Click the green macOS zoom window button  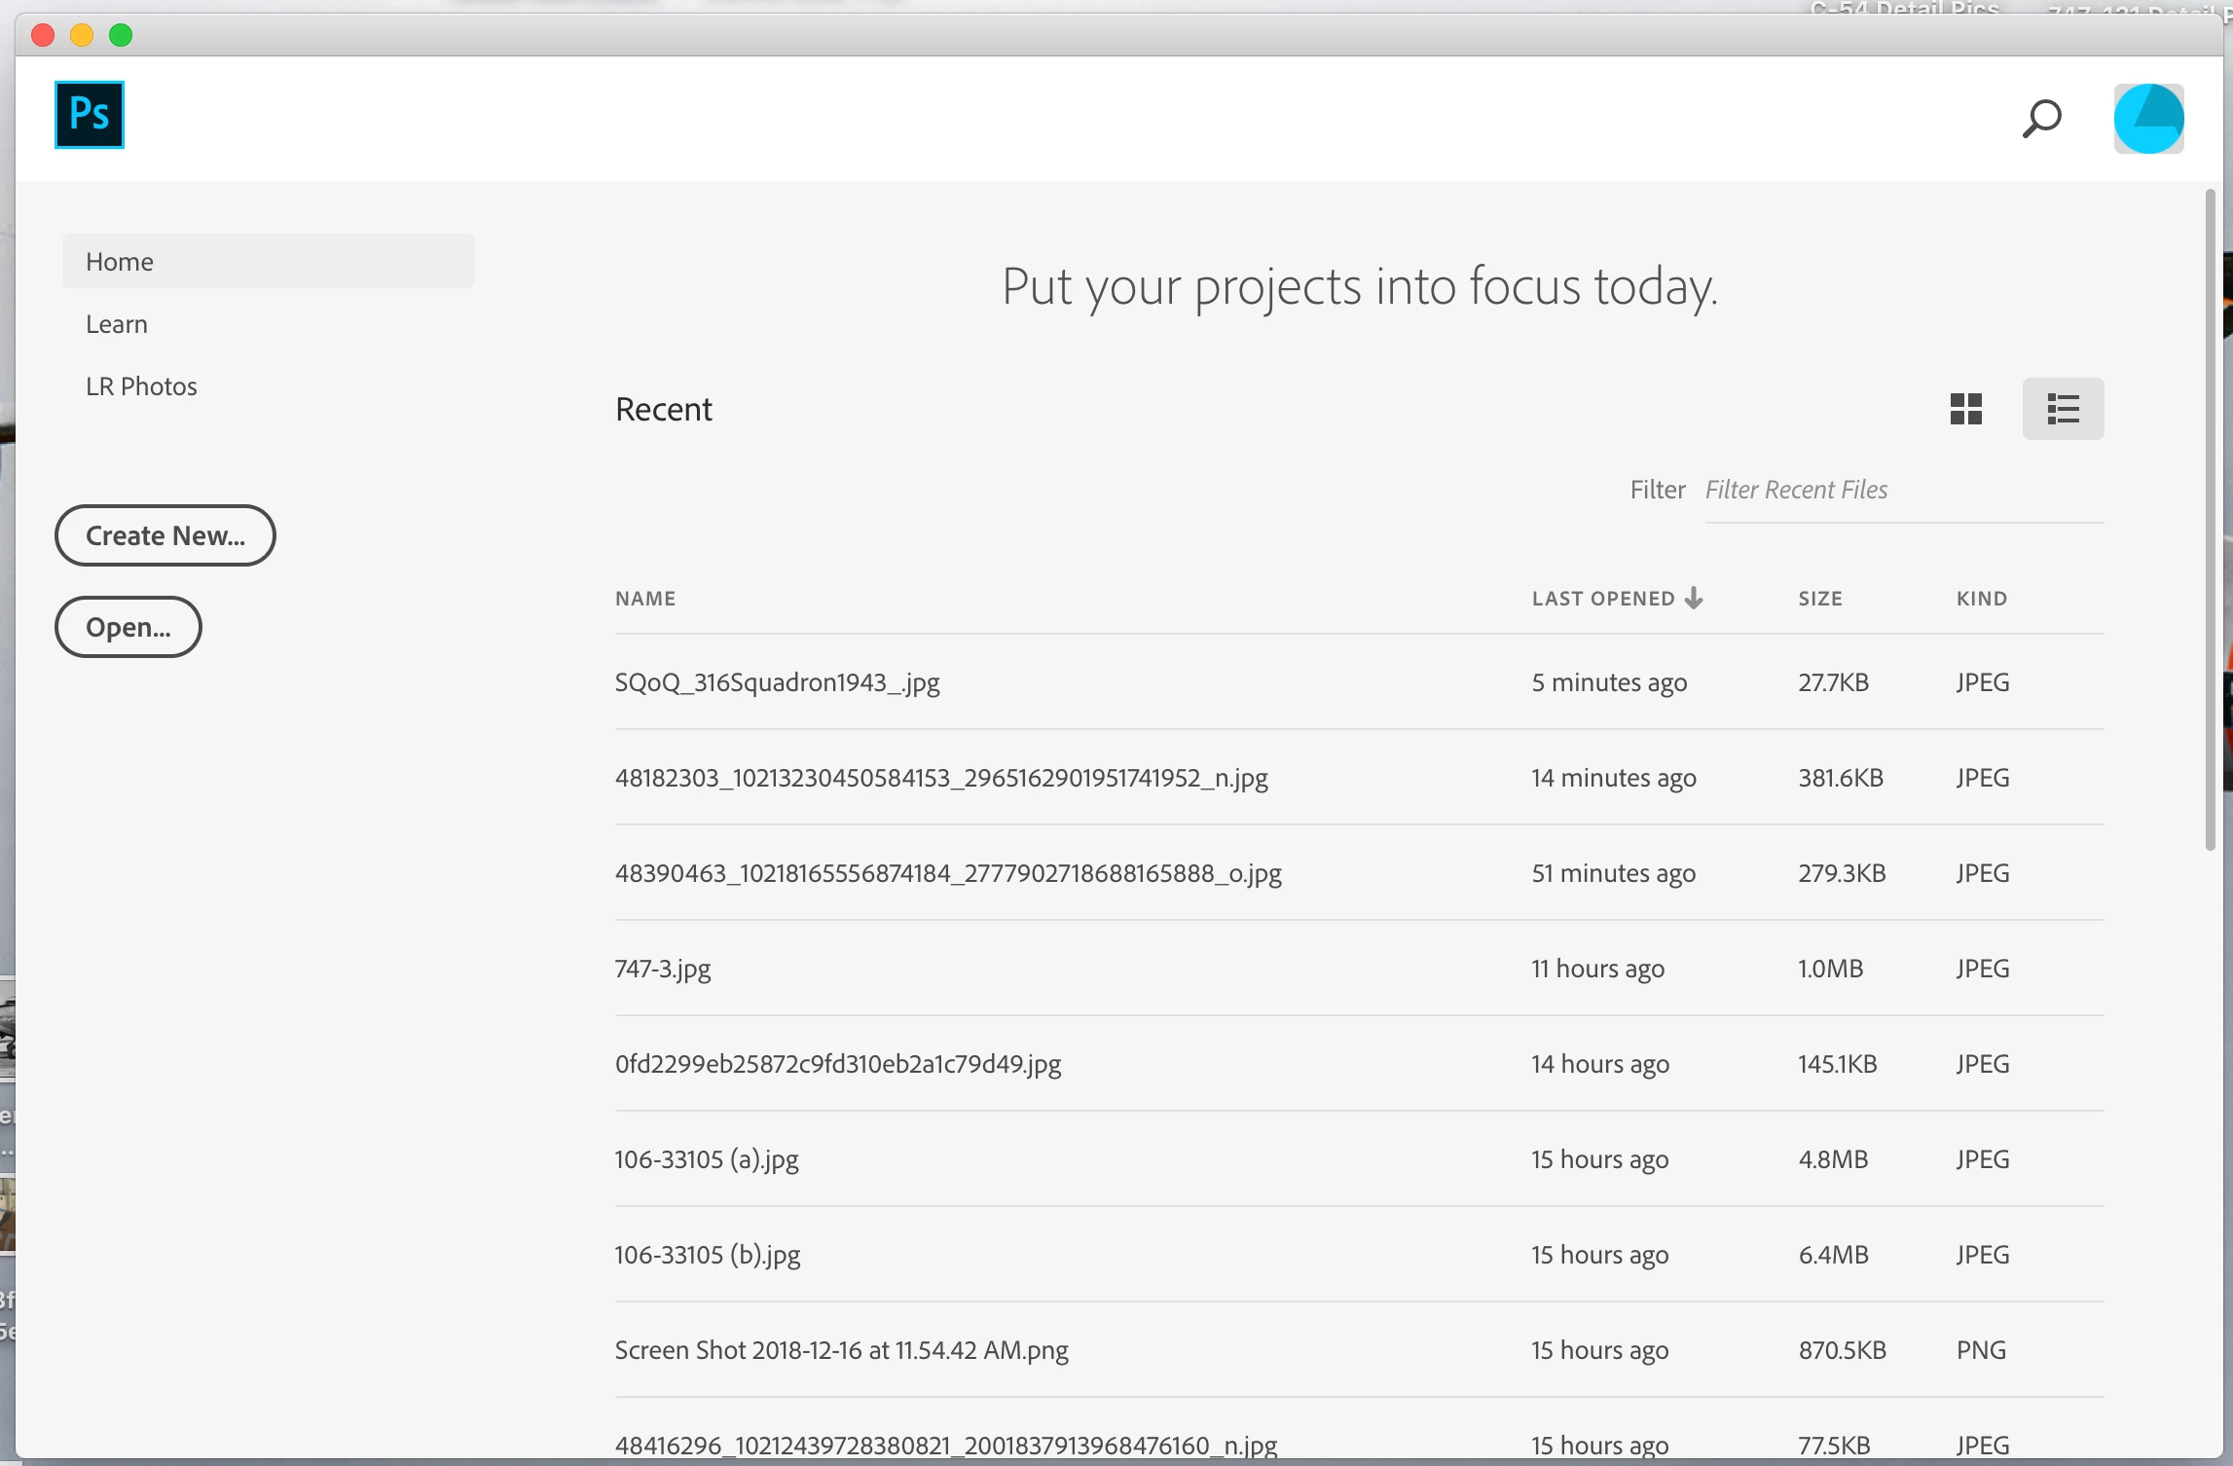(x=121, y=36)
